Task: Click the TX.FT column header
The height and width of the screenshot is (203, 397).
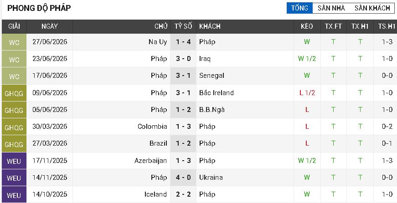Action: [333, 26]
